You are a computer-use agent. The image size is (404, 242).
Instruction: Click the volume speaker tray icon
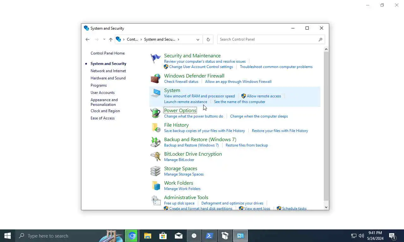(361, 236)
